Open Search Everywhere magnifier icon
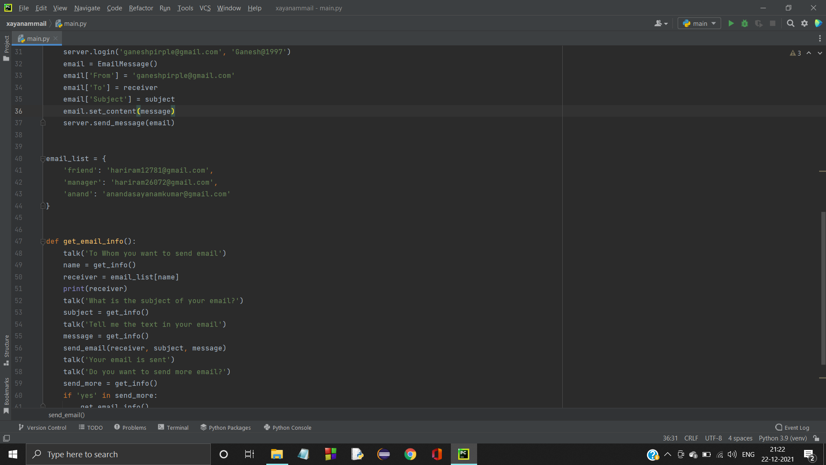The image size is (826, 465). pos(790,23)
